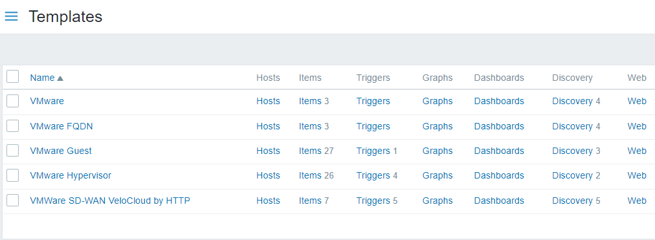Open VMWare SD-WAN VeloCloud by HTTP template

110,201
